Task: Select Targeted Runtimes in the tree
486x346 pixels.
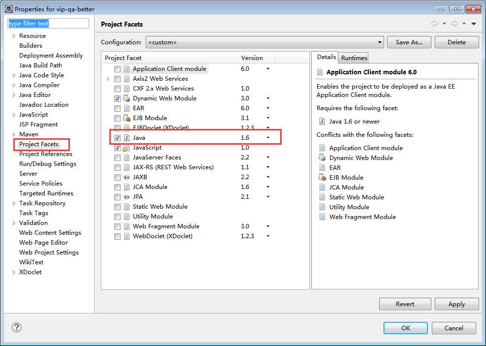Action: click(46, 193)
